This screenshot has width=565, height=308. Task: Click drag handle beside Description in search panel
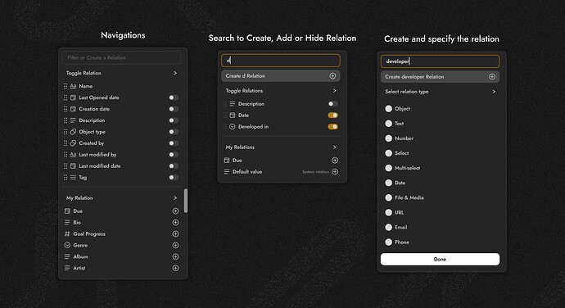(x=225, y=104)
